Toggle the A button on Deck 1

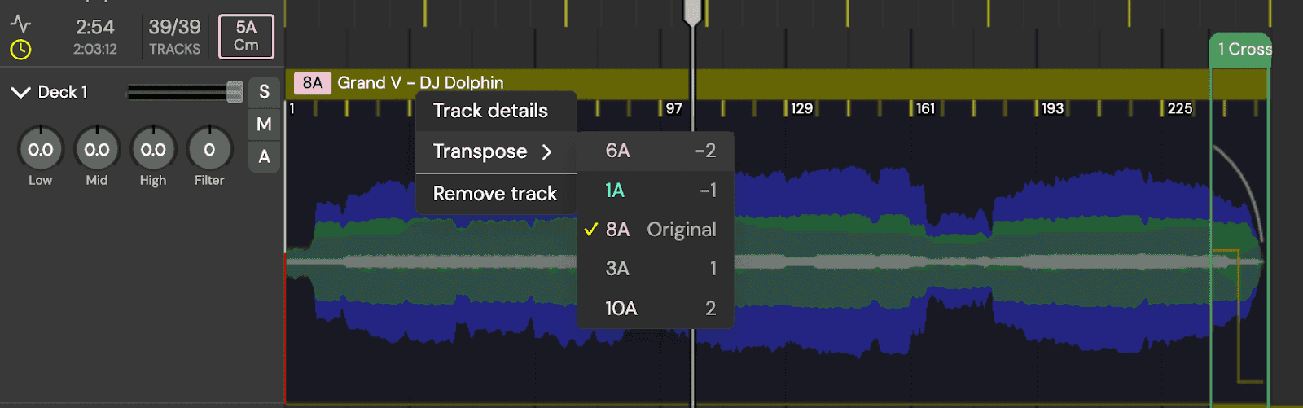coord(264,156)
